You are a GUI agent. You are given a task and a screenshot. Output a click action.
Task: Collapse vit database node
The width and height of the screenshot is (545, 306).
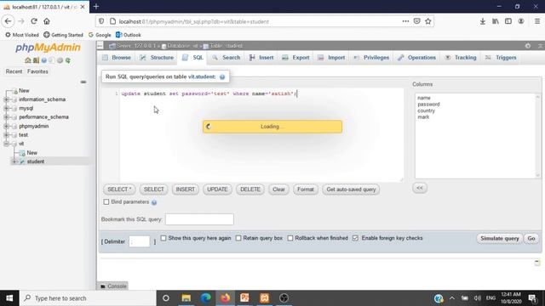6,144
